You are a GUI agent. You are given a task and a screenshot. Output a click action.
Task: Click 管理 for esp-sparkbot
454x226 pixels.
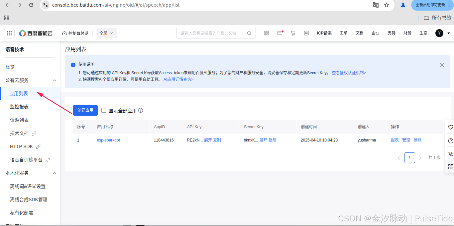(406, 140)
